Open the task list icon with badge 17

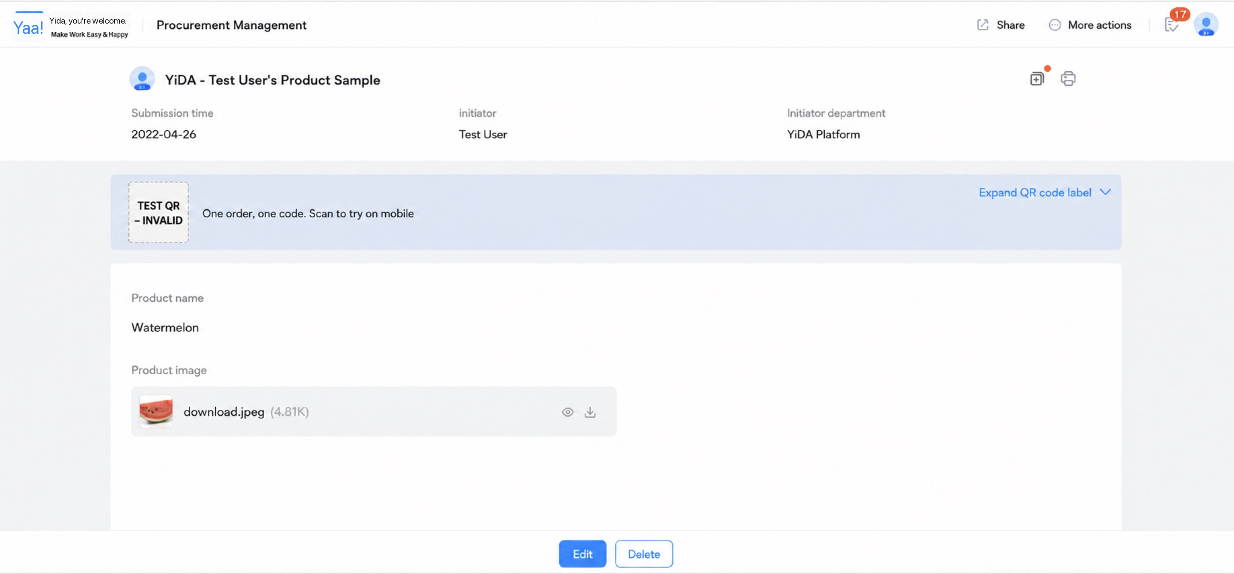click(1171, 24)
